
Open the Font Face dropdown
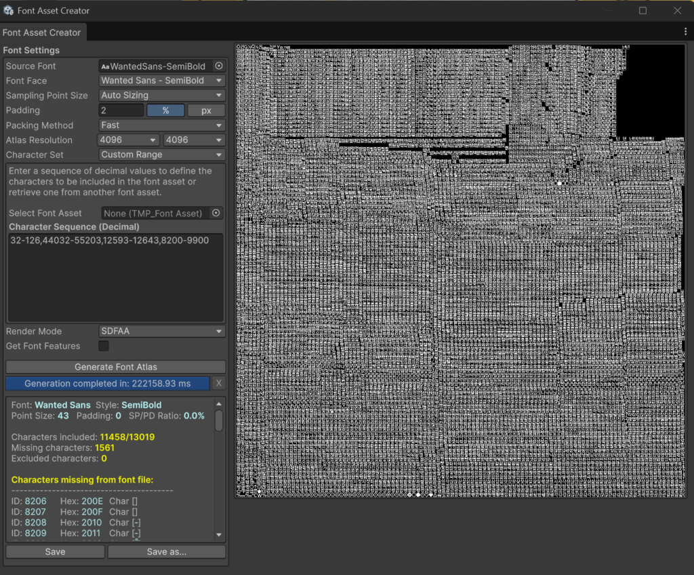[162, 81]
